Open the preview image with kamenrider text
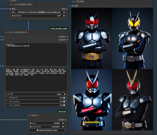Image resolution: width=157 pixels, height=135 pixels. click(x=92, y=100)
